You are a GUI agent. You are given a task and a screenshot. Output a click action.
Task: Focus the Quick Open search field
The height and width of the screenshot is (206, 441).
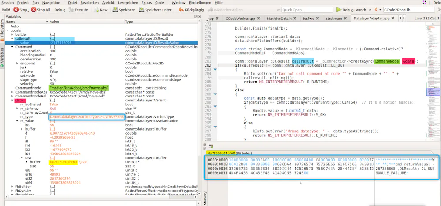pyautogui.click(x=307, y=10)
